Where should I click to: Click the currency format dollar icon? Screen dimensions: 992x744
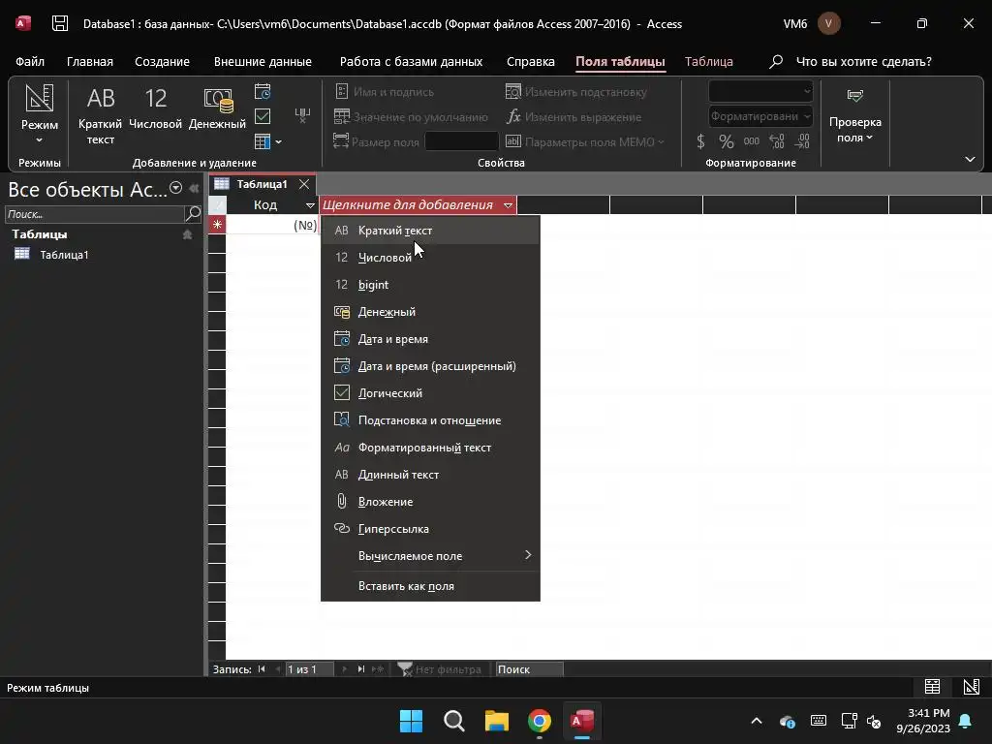[700, 141]
